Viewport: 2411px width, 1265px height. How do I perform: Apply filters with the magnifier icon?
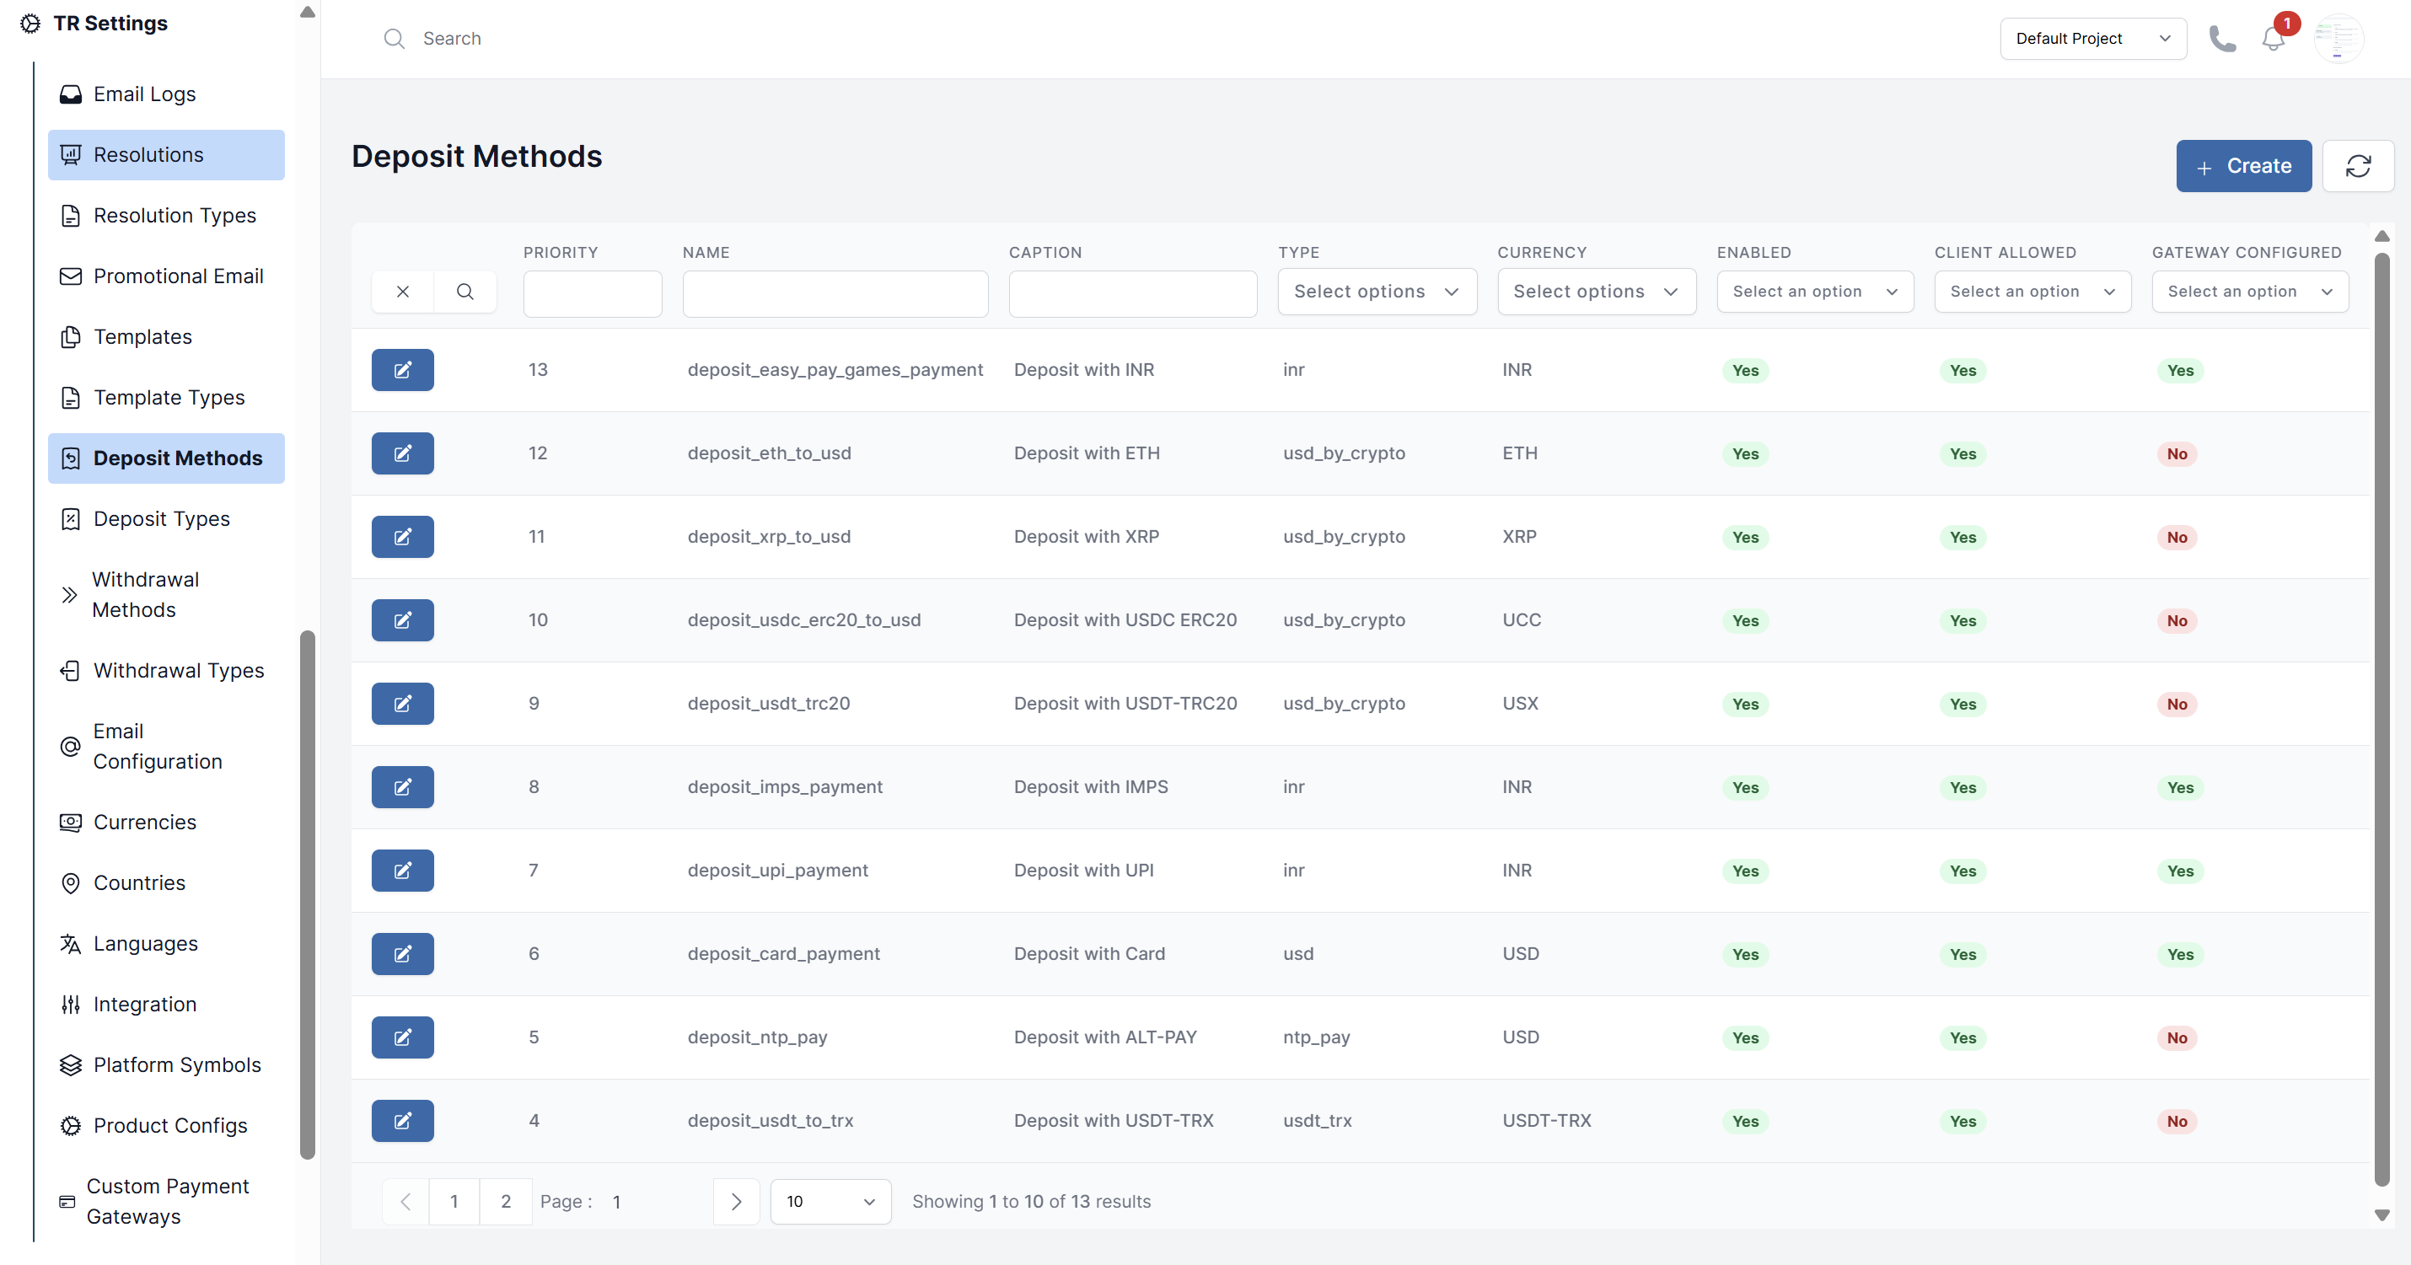pos(465,291)
